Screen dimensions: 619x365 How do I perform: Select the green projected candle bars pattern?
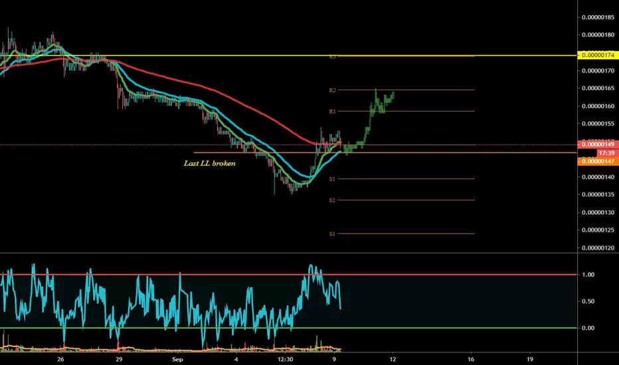tap(369, 122)
